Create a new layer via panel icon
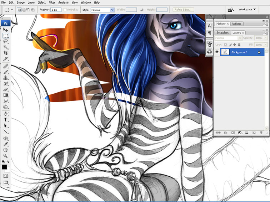This screenshot has width=270, height=202. 254,133
